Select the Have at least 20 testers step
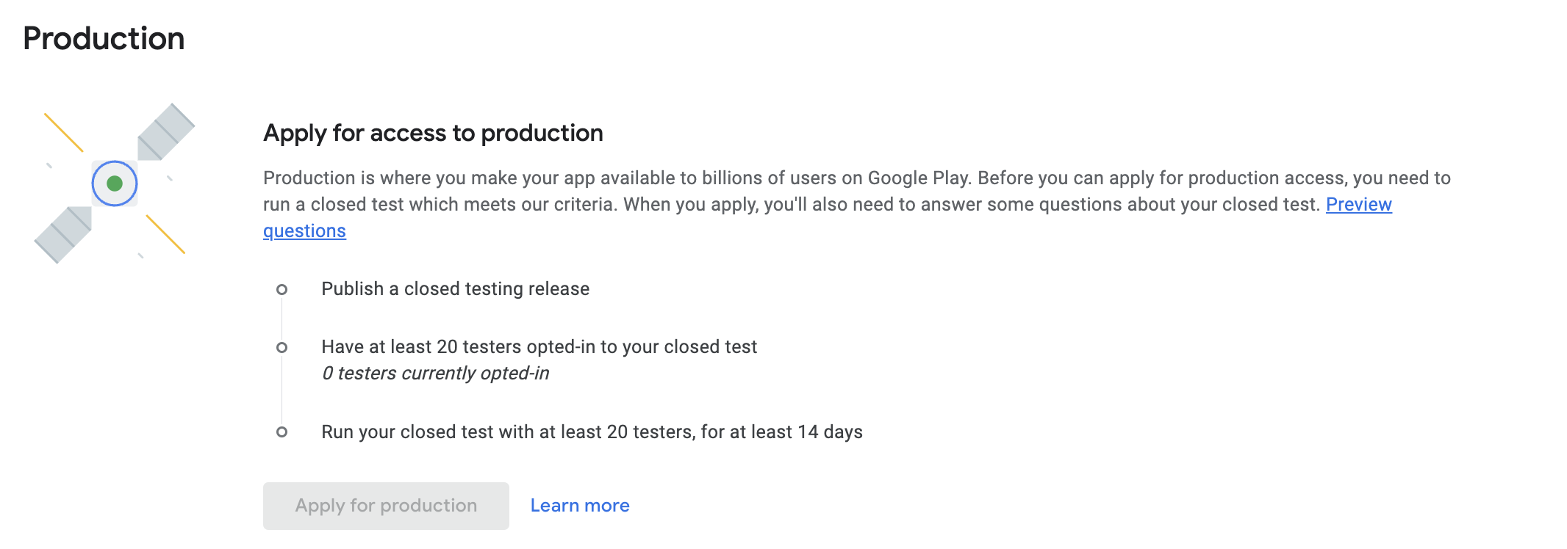 click(539, 346)
